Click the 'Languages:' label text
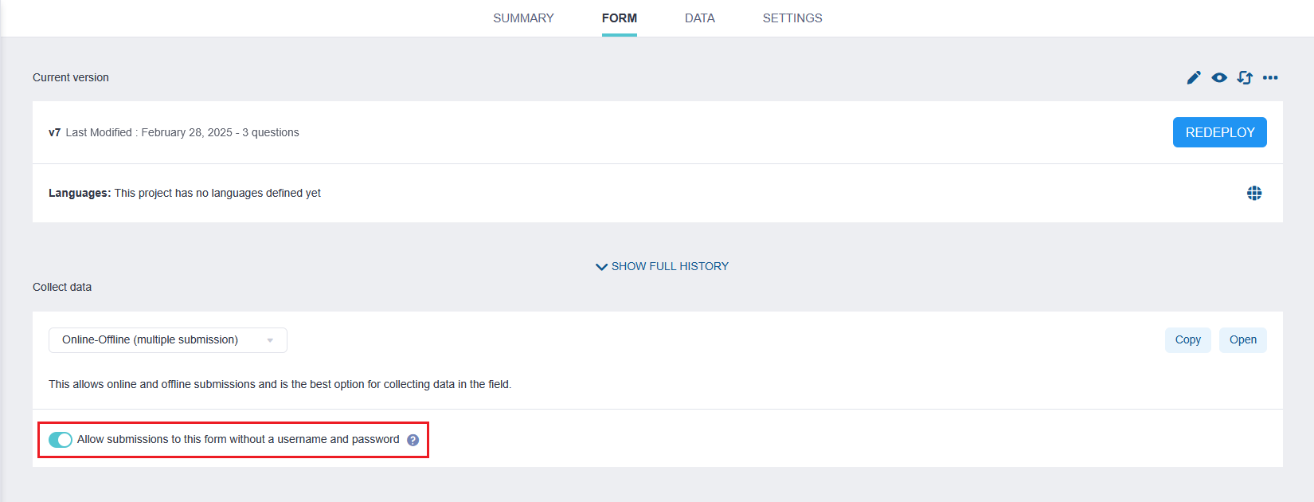This screenshot has width=1314, height=502. click(x=80, y=193)
